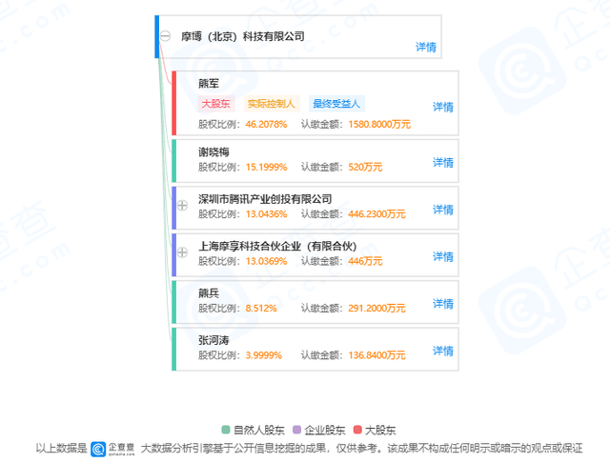Click the 8.512% equity ratio value
This screenshot has height=463, width=610.
click(x=261, y=309)
